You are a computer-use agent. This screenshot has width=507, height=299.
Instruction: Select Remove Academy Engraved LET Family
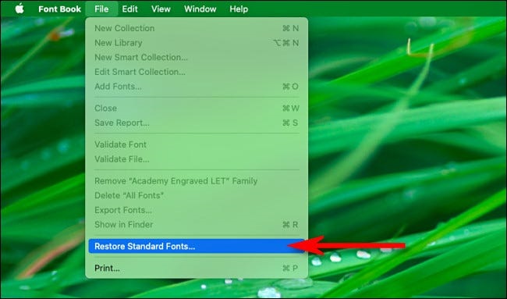[x=197, y=180]
